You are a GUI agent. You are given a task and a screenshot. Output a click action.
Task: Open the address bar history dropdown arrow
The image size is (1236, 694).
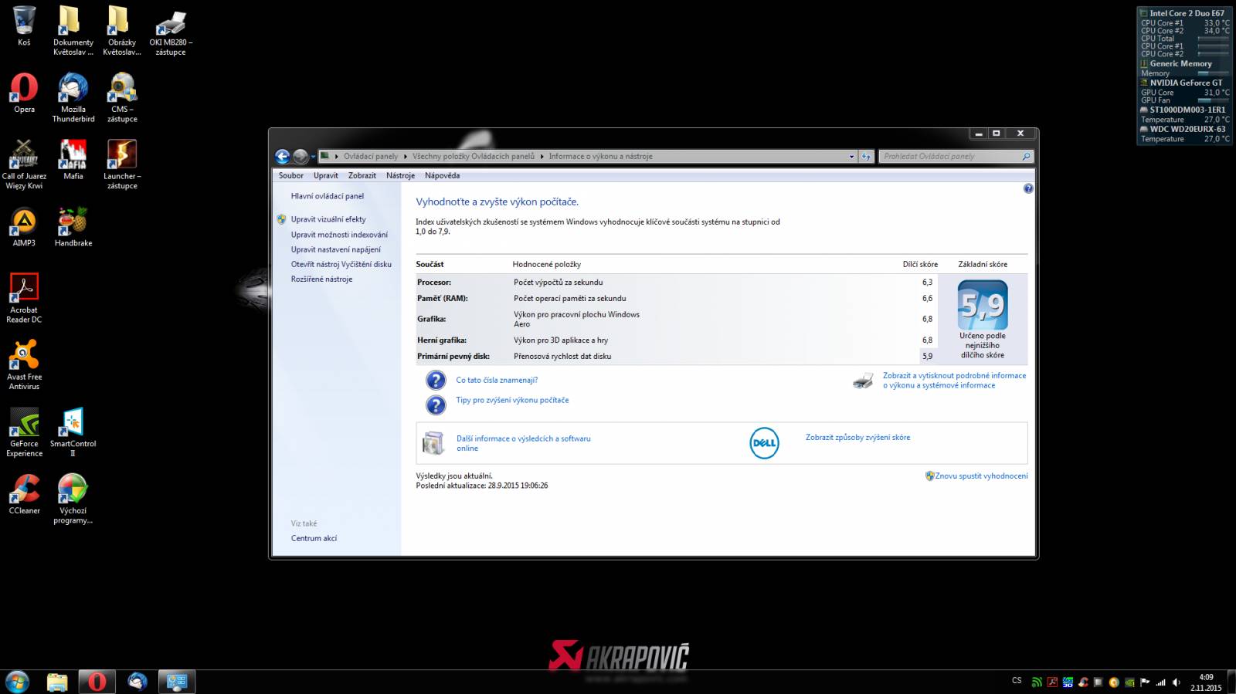tap(852, 156)
